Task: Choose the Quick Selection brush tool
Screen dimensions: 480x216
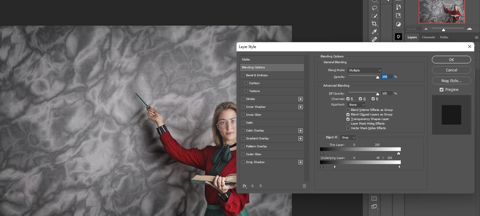Action: click(374, 16)
